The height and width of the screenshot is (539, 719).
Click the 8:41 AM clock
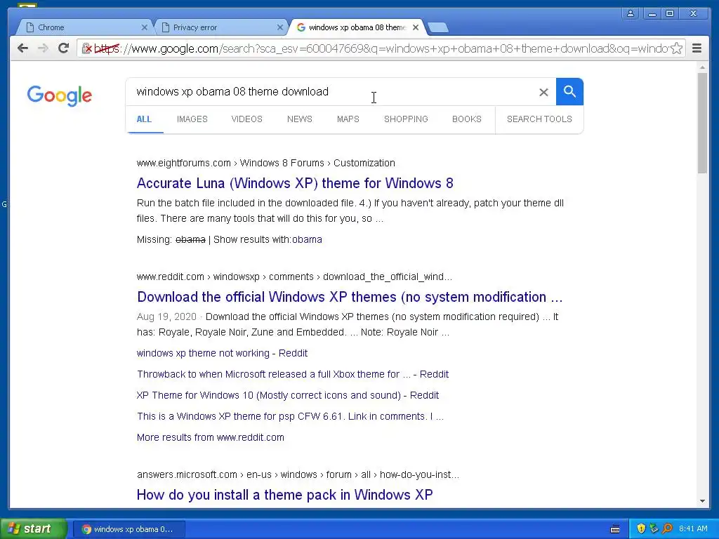point(693,529)
